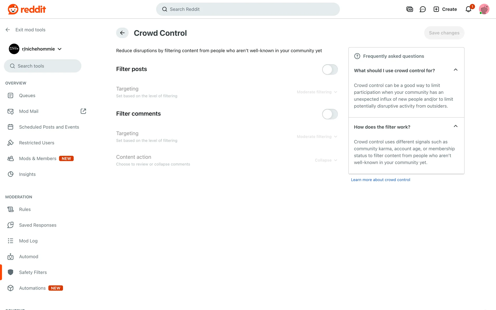Open the Automod menu item
The image size is (496, 310).
point(28,257)
